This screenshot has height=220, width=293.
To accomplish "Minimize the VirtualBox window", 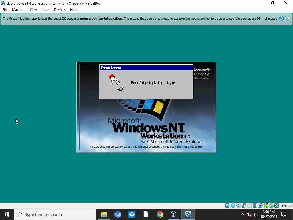I will [x=260, y=3].
